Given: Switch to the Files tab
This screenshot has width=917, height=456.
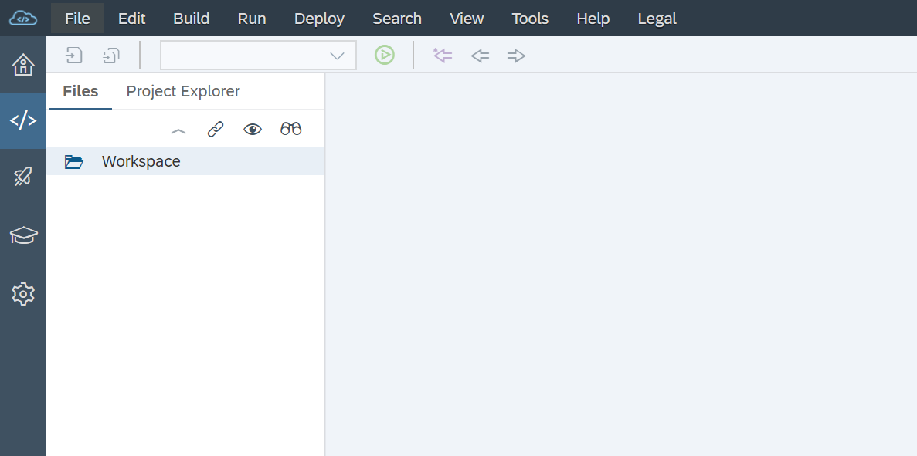Looking at the screenshot, I should pyautogui.click(x=80, y=92).
